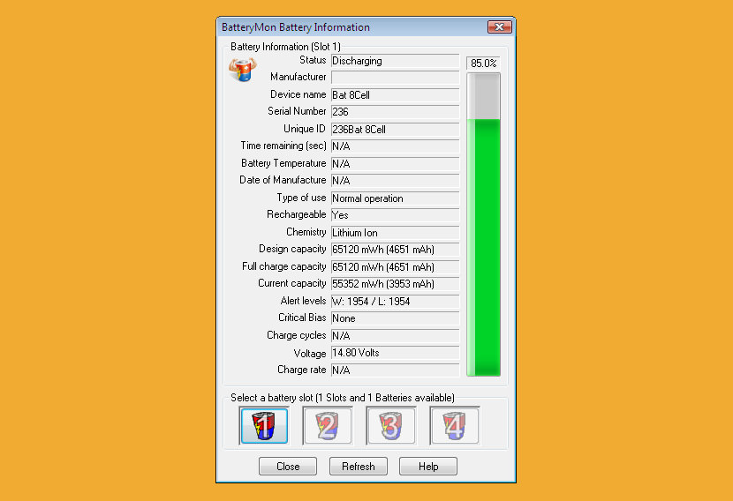Click the Full charge capacity label
This screenshot has height=501, width=733.
point(283,266)
